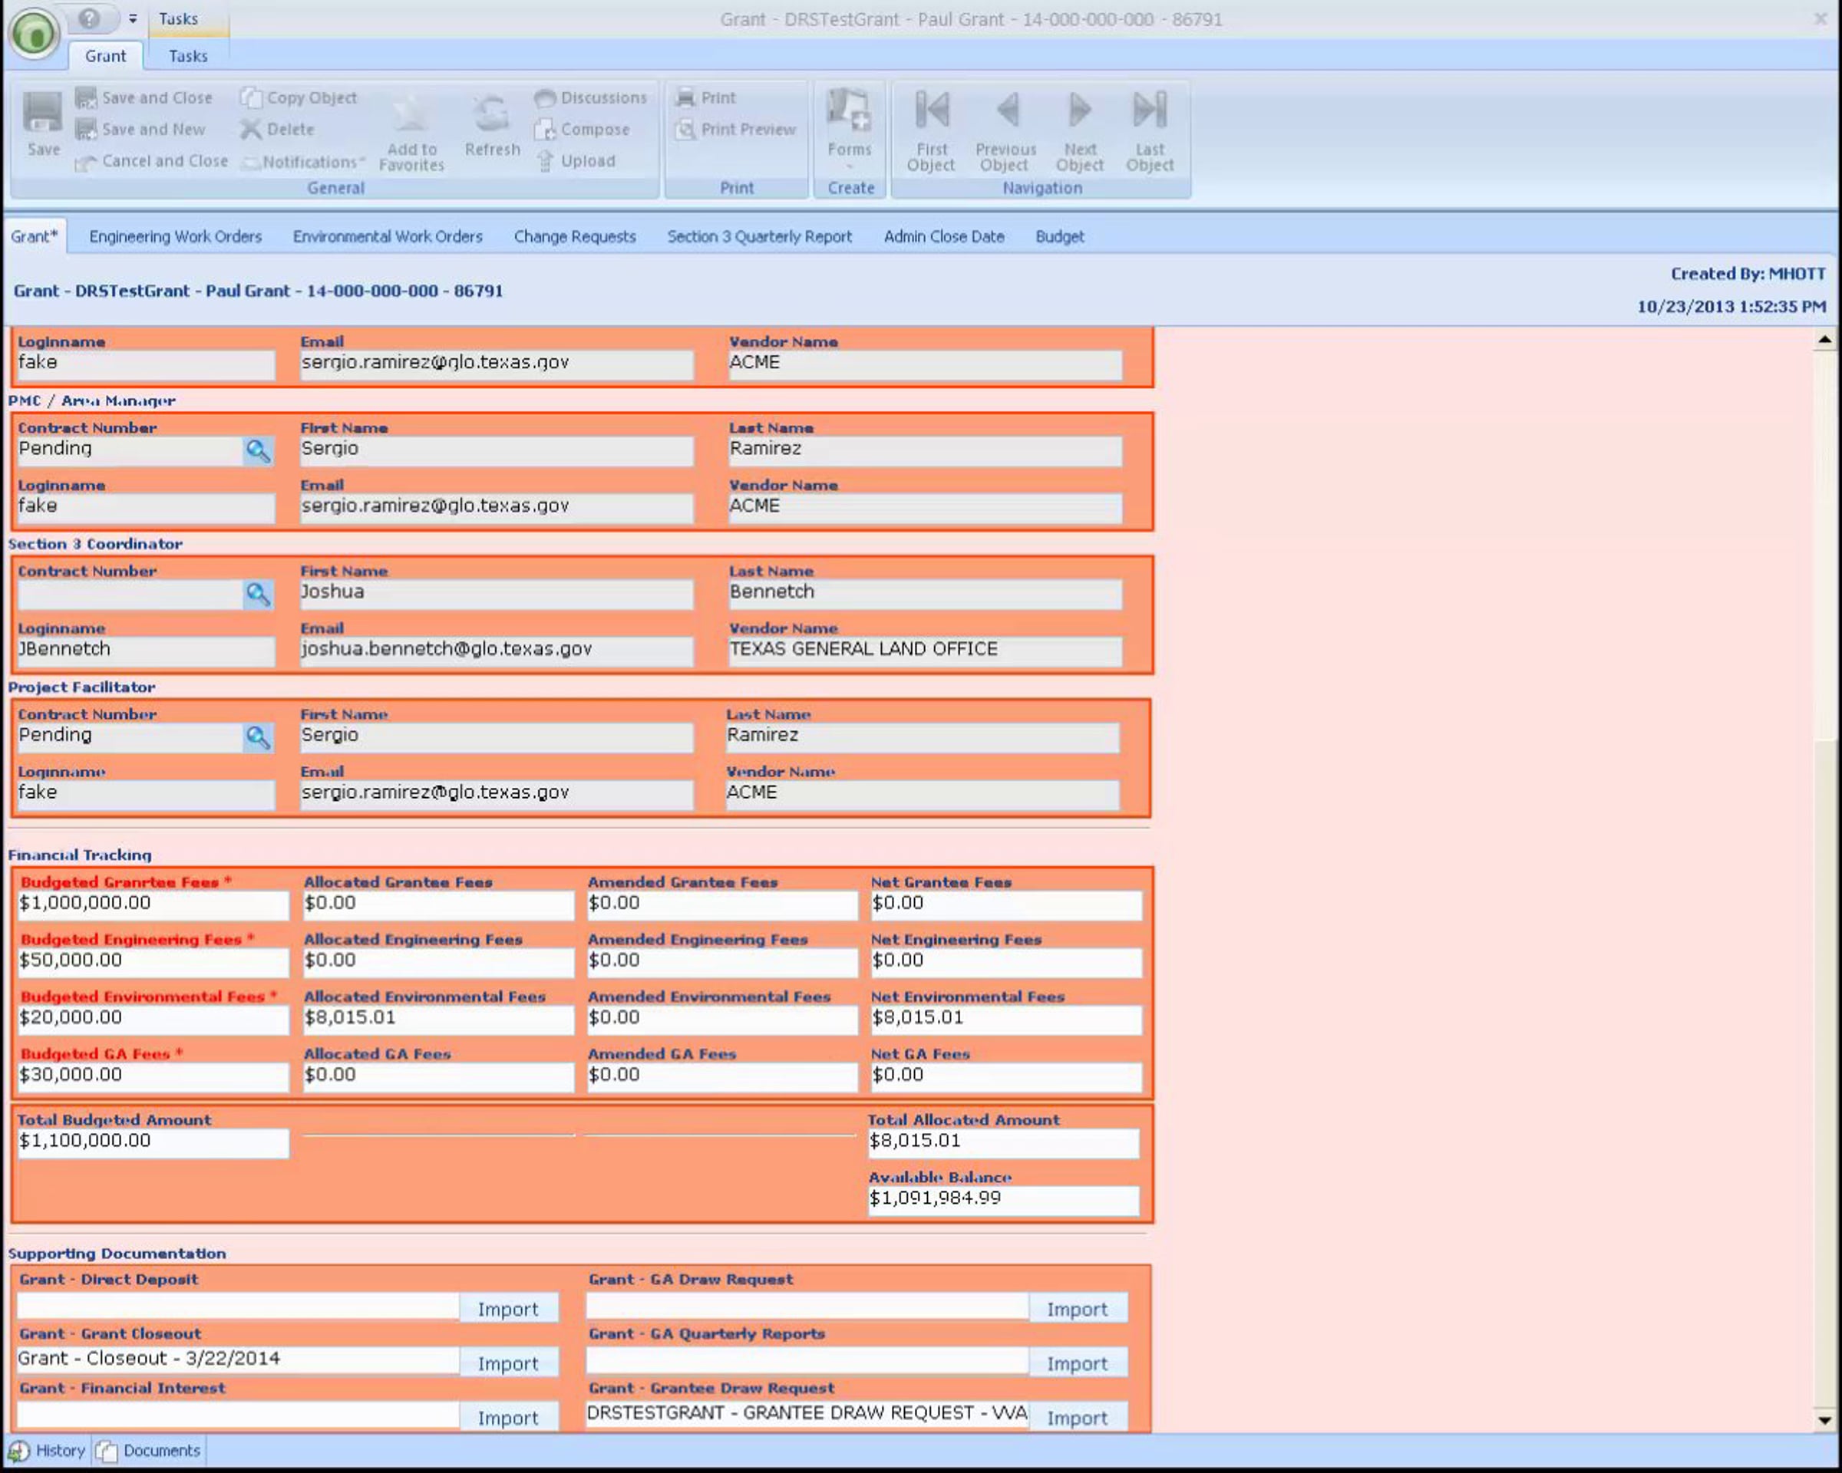Navigate to the Next Object

tap(1080, 130)
